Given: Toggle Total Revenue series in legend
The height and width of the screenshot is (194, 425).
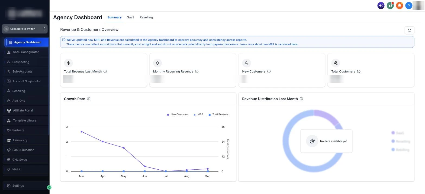Looking at the screenshot, I should tap(218, 114).
